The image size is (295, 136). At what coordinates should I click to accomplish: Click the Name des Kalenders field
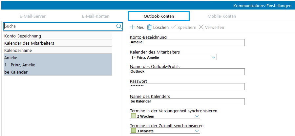[x=187, y=102]
